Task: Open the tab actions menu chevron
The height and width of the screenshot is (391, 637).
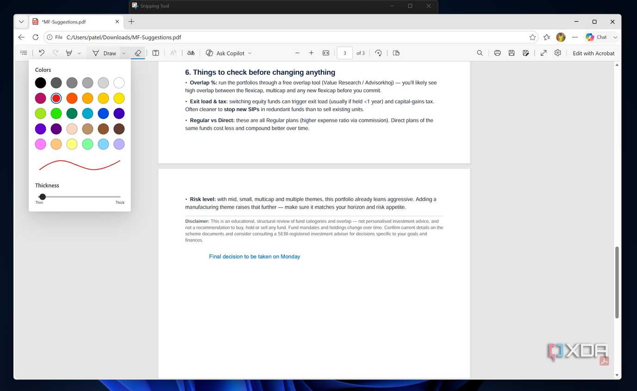Action: 21,22
